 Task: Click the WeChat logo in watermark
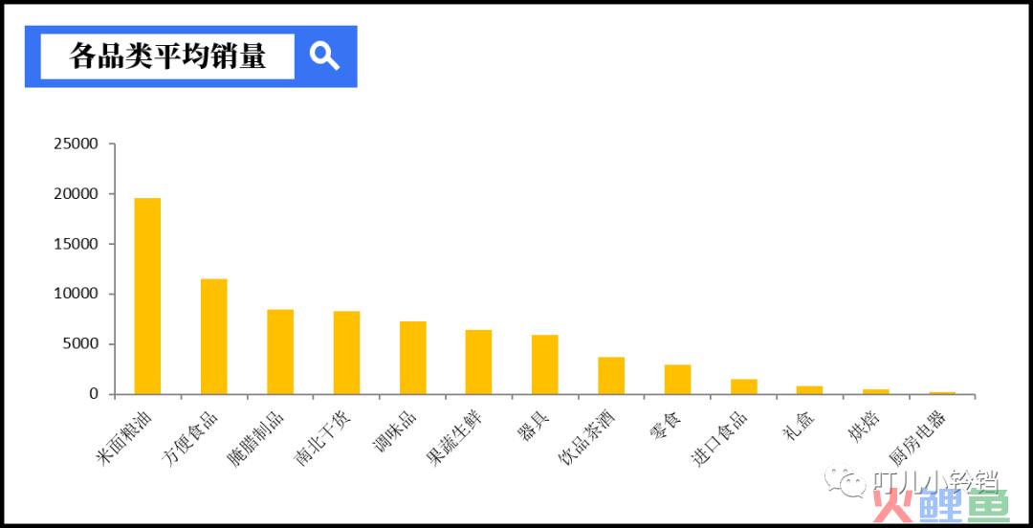pos(844,482)
